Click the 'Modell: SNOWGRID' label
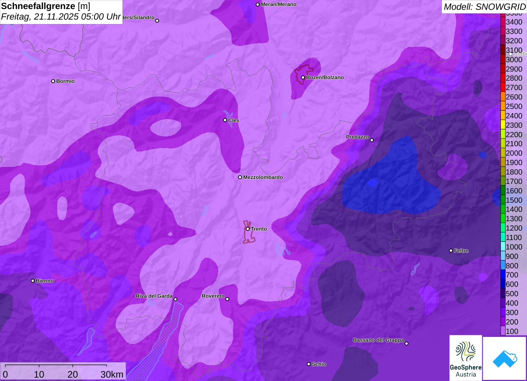 484,7
